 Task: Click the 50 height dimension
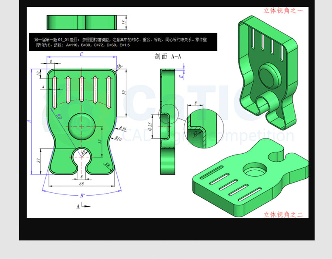[x=124, y=93]
